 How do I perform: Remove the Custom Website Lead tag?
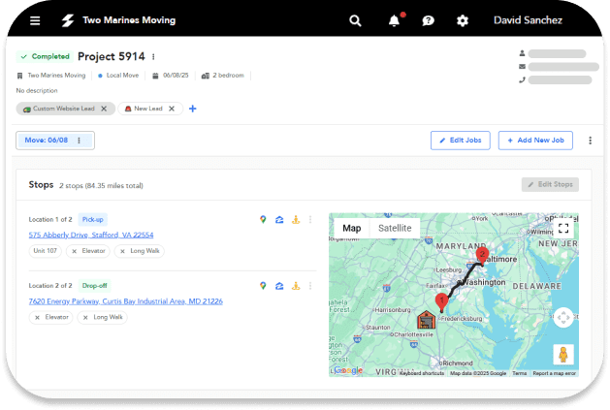coord(104,109)
